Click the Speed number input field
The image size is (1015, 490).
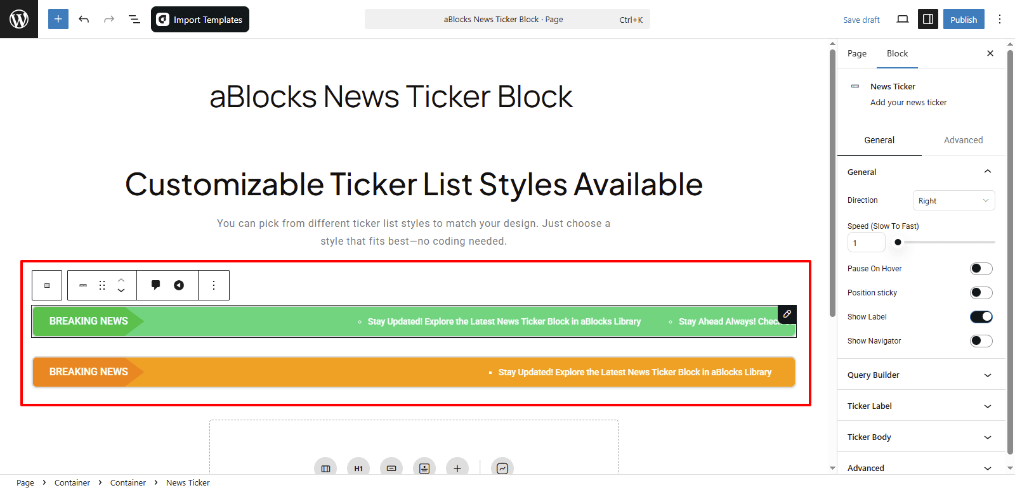tap(866, 242)
